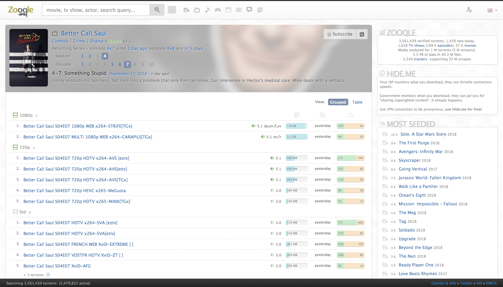Screen dimensions: 503x287
Task: Click the age column header icon
Action: [323, 115]
